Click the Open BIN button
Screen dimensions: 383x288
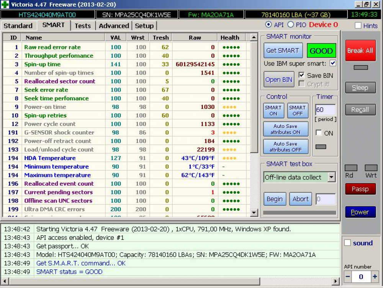pyautogui.click(x=279, y=79)
